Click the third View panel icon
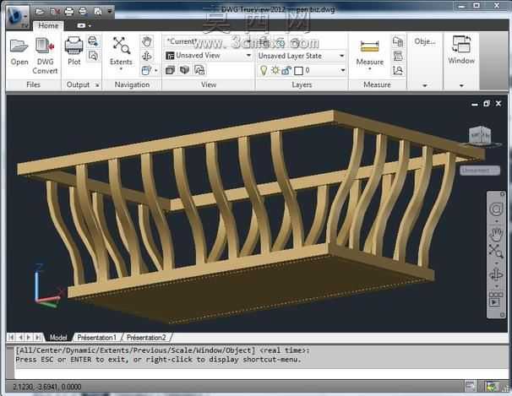This screenshot has width=512, height=396. [x=199, y=70]
